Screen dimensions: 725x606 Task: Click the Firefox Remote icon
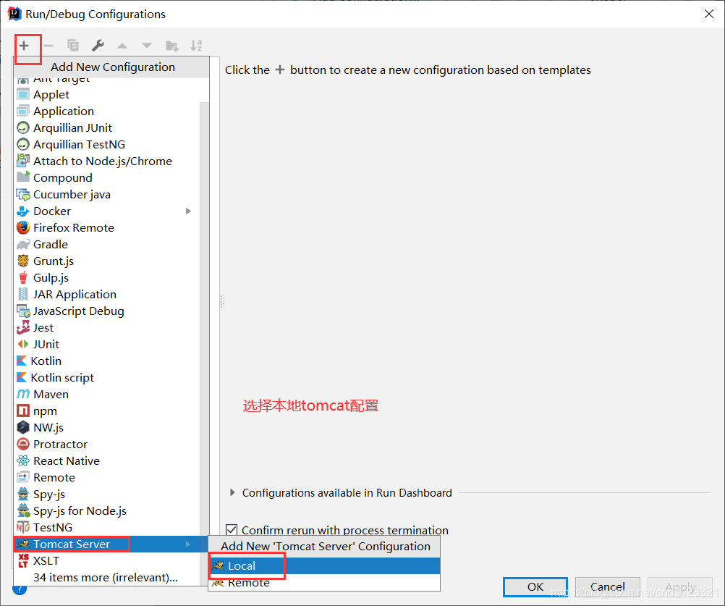click(x=23, y=227)
